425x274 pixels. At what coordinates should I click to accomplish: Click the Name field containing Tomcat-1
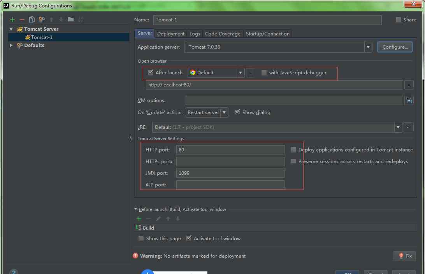[x=267, y=20]
